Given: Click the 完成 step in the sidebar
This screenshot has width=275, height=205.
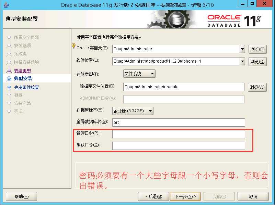Looking at the screenshot, I should pos(18,111).
